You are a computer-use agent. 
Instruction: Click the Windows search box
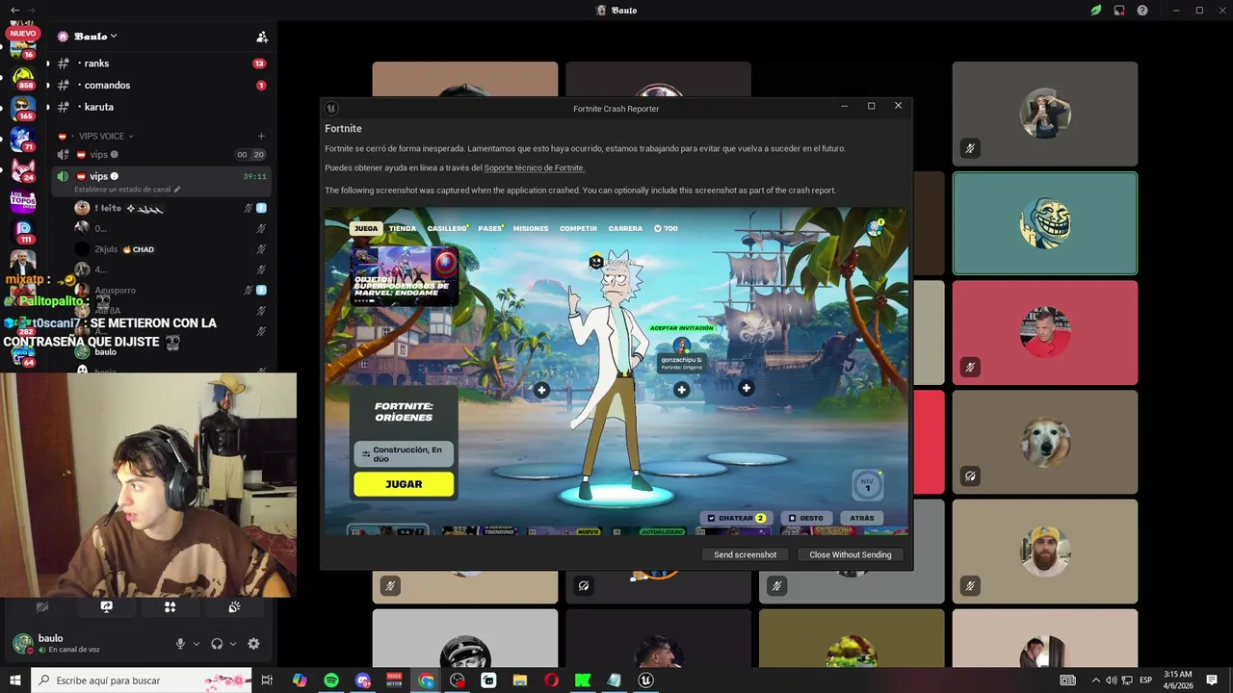(x=142, y=680)
